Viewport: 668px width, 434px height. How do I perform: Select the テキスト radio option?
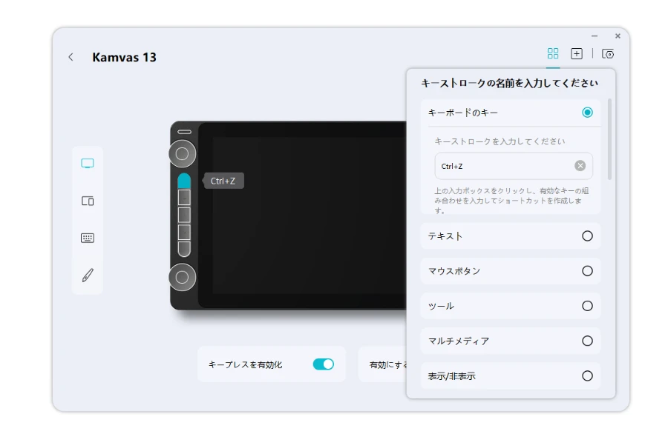click(x=587, y=236)
